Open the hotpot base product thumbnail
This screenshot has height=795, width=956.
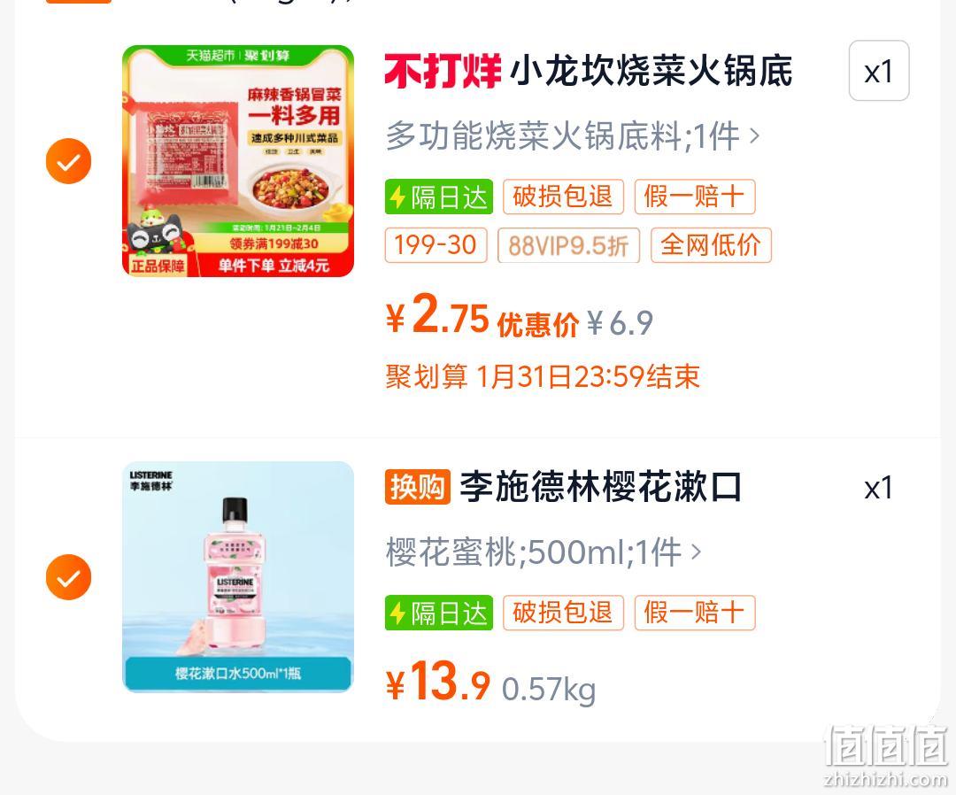[238, 161]
